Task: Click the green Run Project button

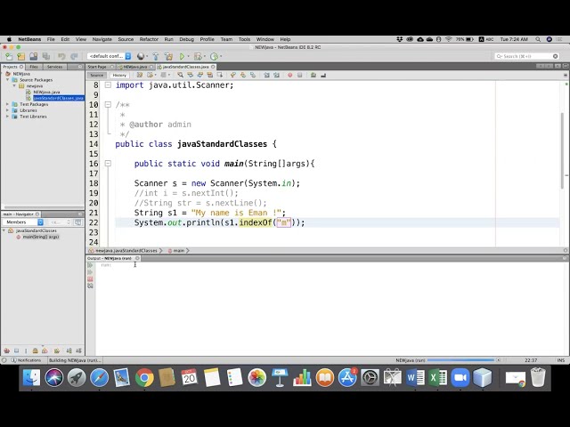Action: coord(182,56)
